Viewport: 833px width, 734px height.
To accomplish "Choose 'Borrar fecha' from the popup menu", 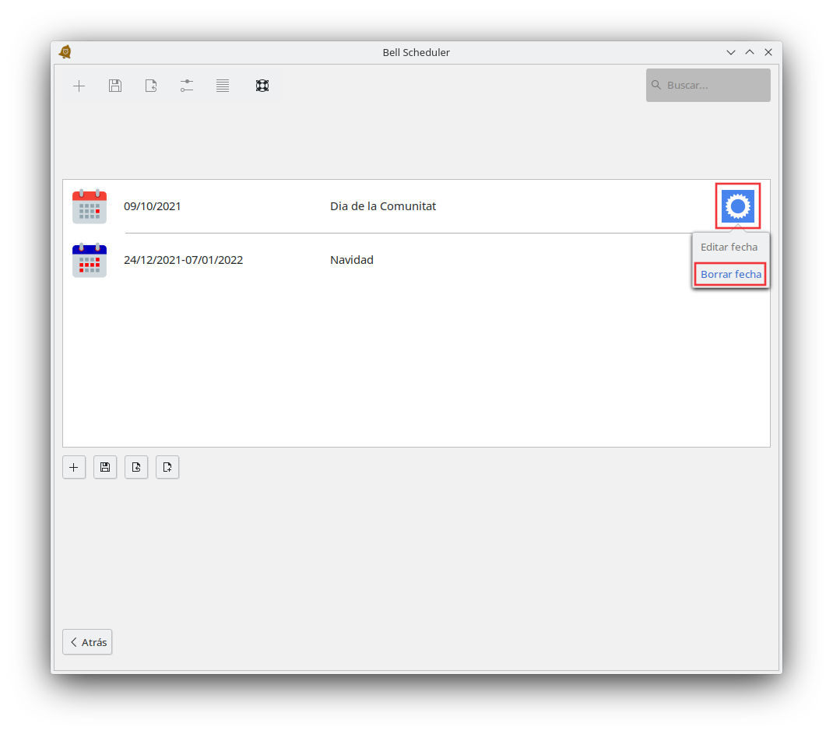I will click(730, 275).
